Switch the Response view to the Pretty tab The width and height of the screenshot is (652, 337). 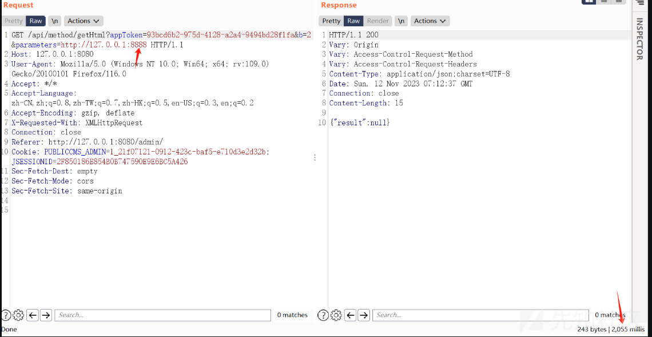click(x=331, y=21)
